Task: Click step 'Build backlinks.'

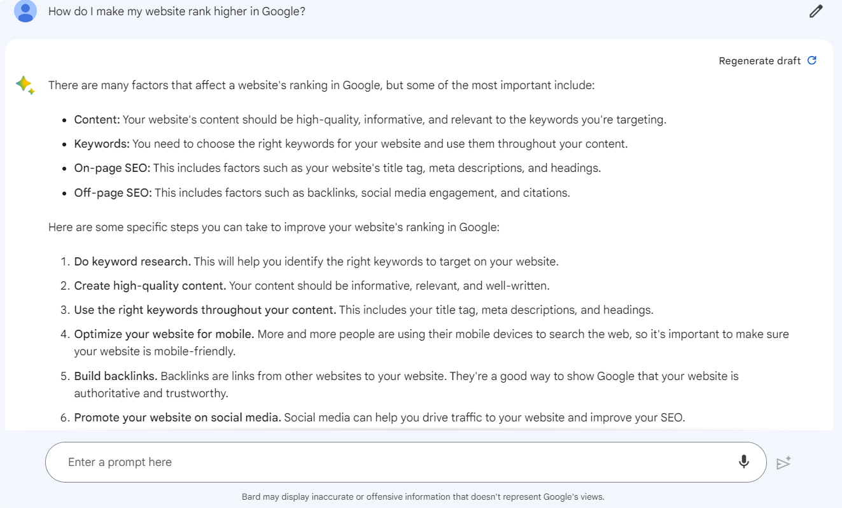Action: (x=116, y=376)
